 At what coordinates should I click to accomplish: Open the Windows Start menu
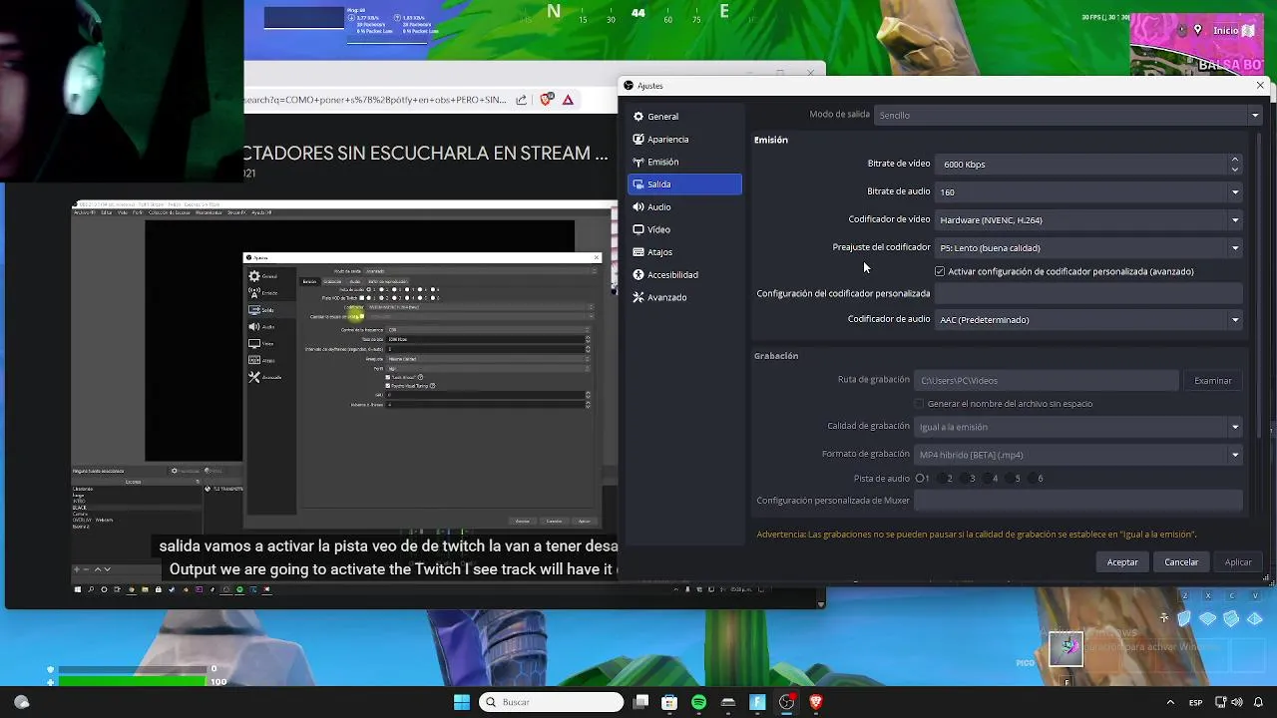[x=462, y=702]
